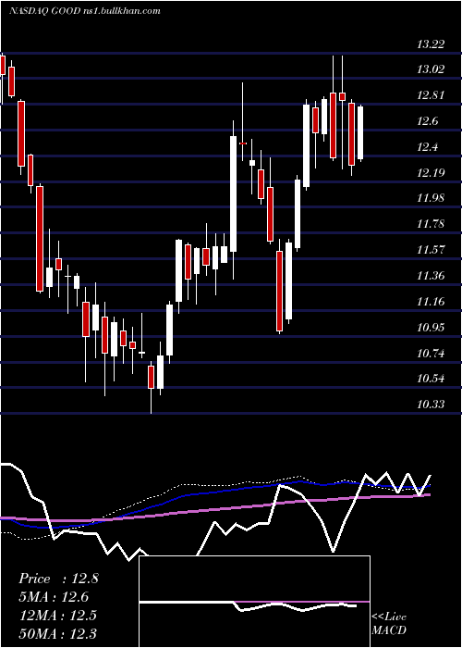462x648 pixels.
Task: Select the 12.6 price axis label
Action: pos(428,121)
